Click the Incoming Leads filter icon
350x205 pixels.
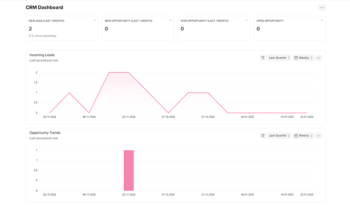(x=263, y=58)
